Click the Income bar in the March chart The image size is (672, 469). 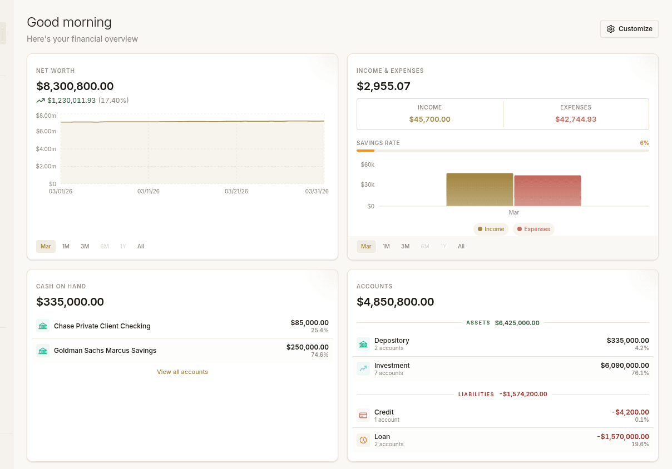tap(480, 189)
